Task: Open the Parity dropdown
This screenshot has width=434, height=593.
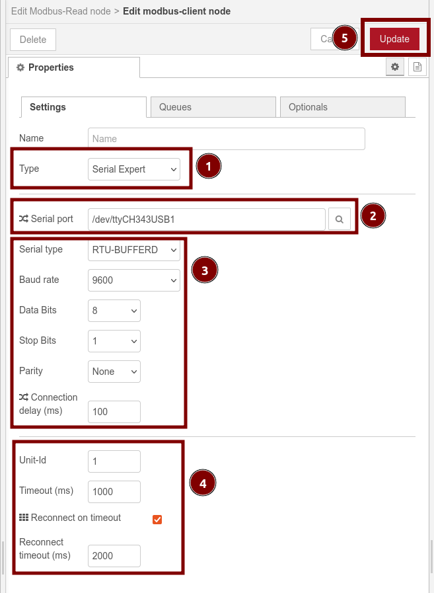Action: coord(114,372)
